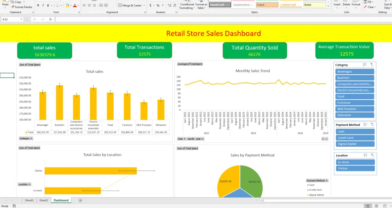Viewport: 392px width, 208px height.
Task: Toggle Italic formatting
Action: [x=43, y=5]
